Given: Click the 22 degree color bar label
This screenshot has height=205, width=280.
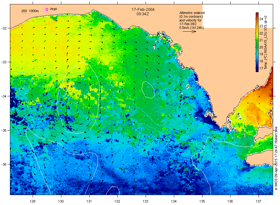Looking at the screenshot, I should (261, 33).
